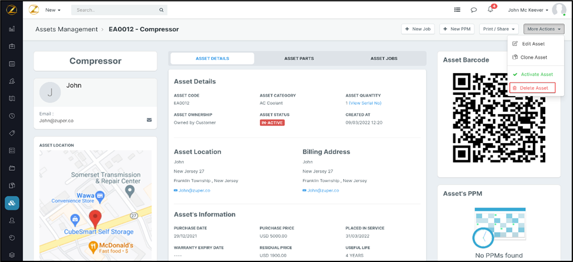
Task: Click the clock icon in sidebar
Action: (x=12, y=116)
